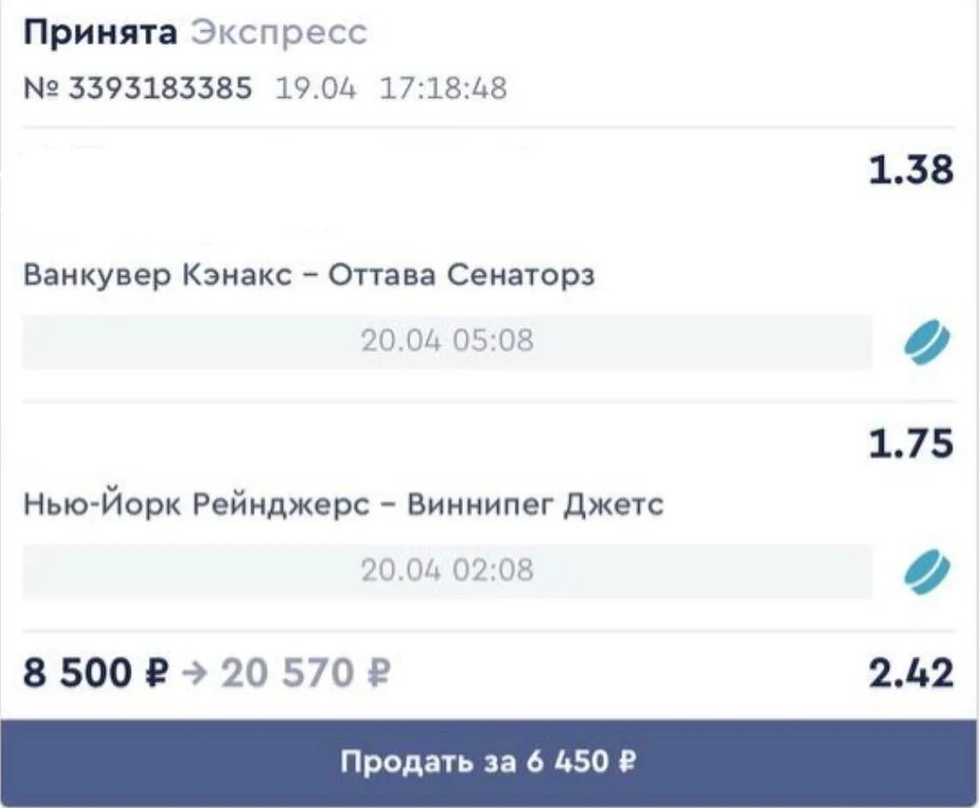
Task: Tap the 20.04 05:08 match time bar
Action: pyautogui.click(x=447, y=342)
